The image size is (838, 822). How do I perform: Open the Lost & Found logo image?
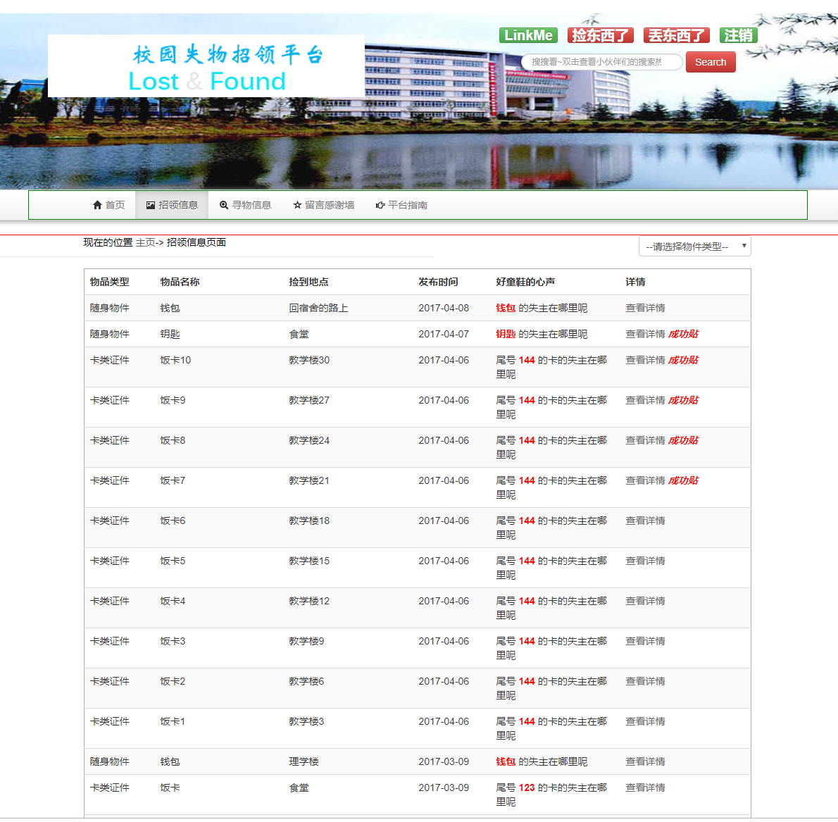(206, 66)
